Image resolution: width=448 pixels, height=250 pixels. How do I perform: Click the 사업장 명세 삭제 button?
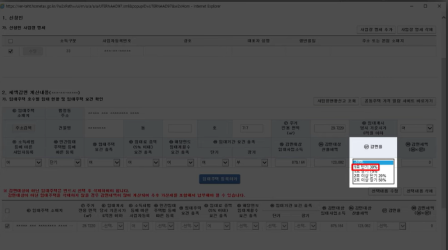pos(417,30)
